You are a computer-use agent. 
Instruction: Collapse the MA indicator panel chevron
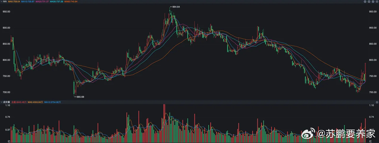[x=1, y=1]
